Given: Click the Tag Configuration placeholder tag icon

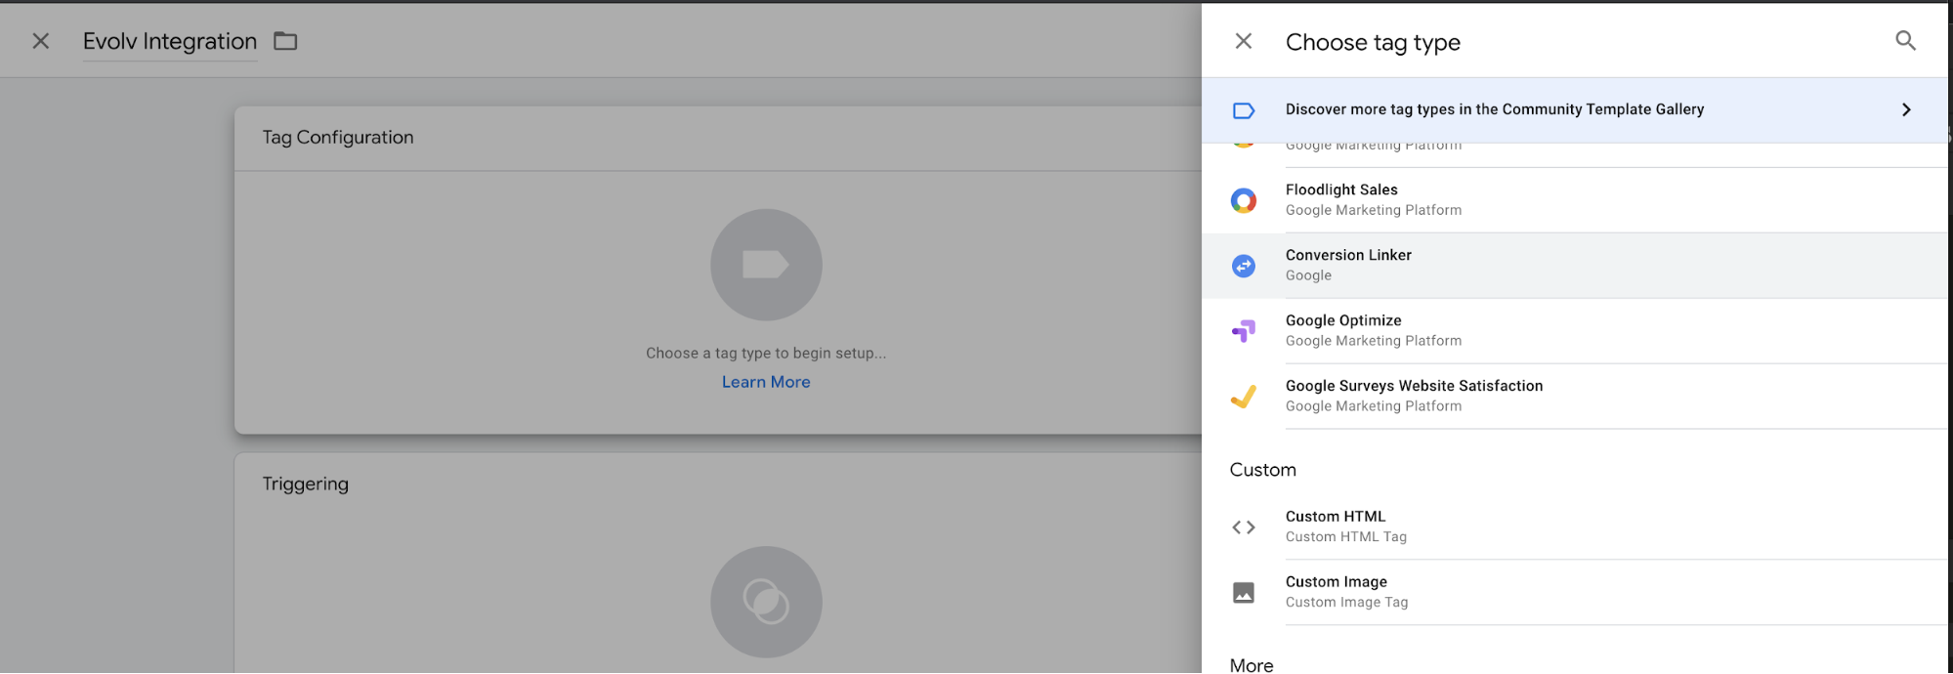Looking at the screenshot, I should 766,265.
